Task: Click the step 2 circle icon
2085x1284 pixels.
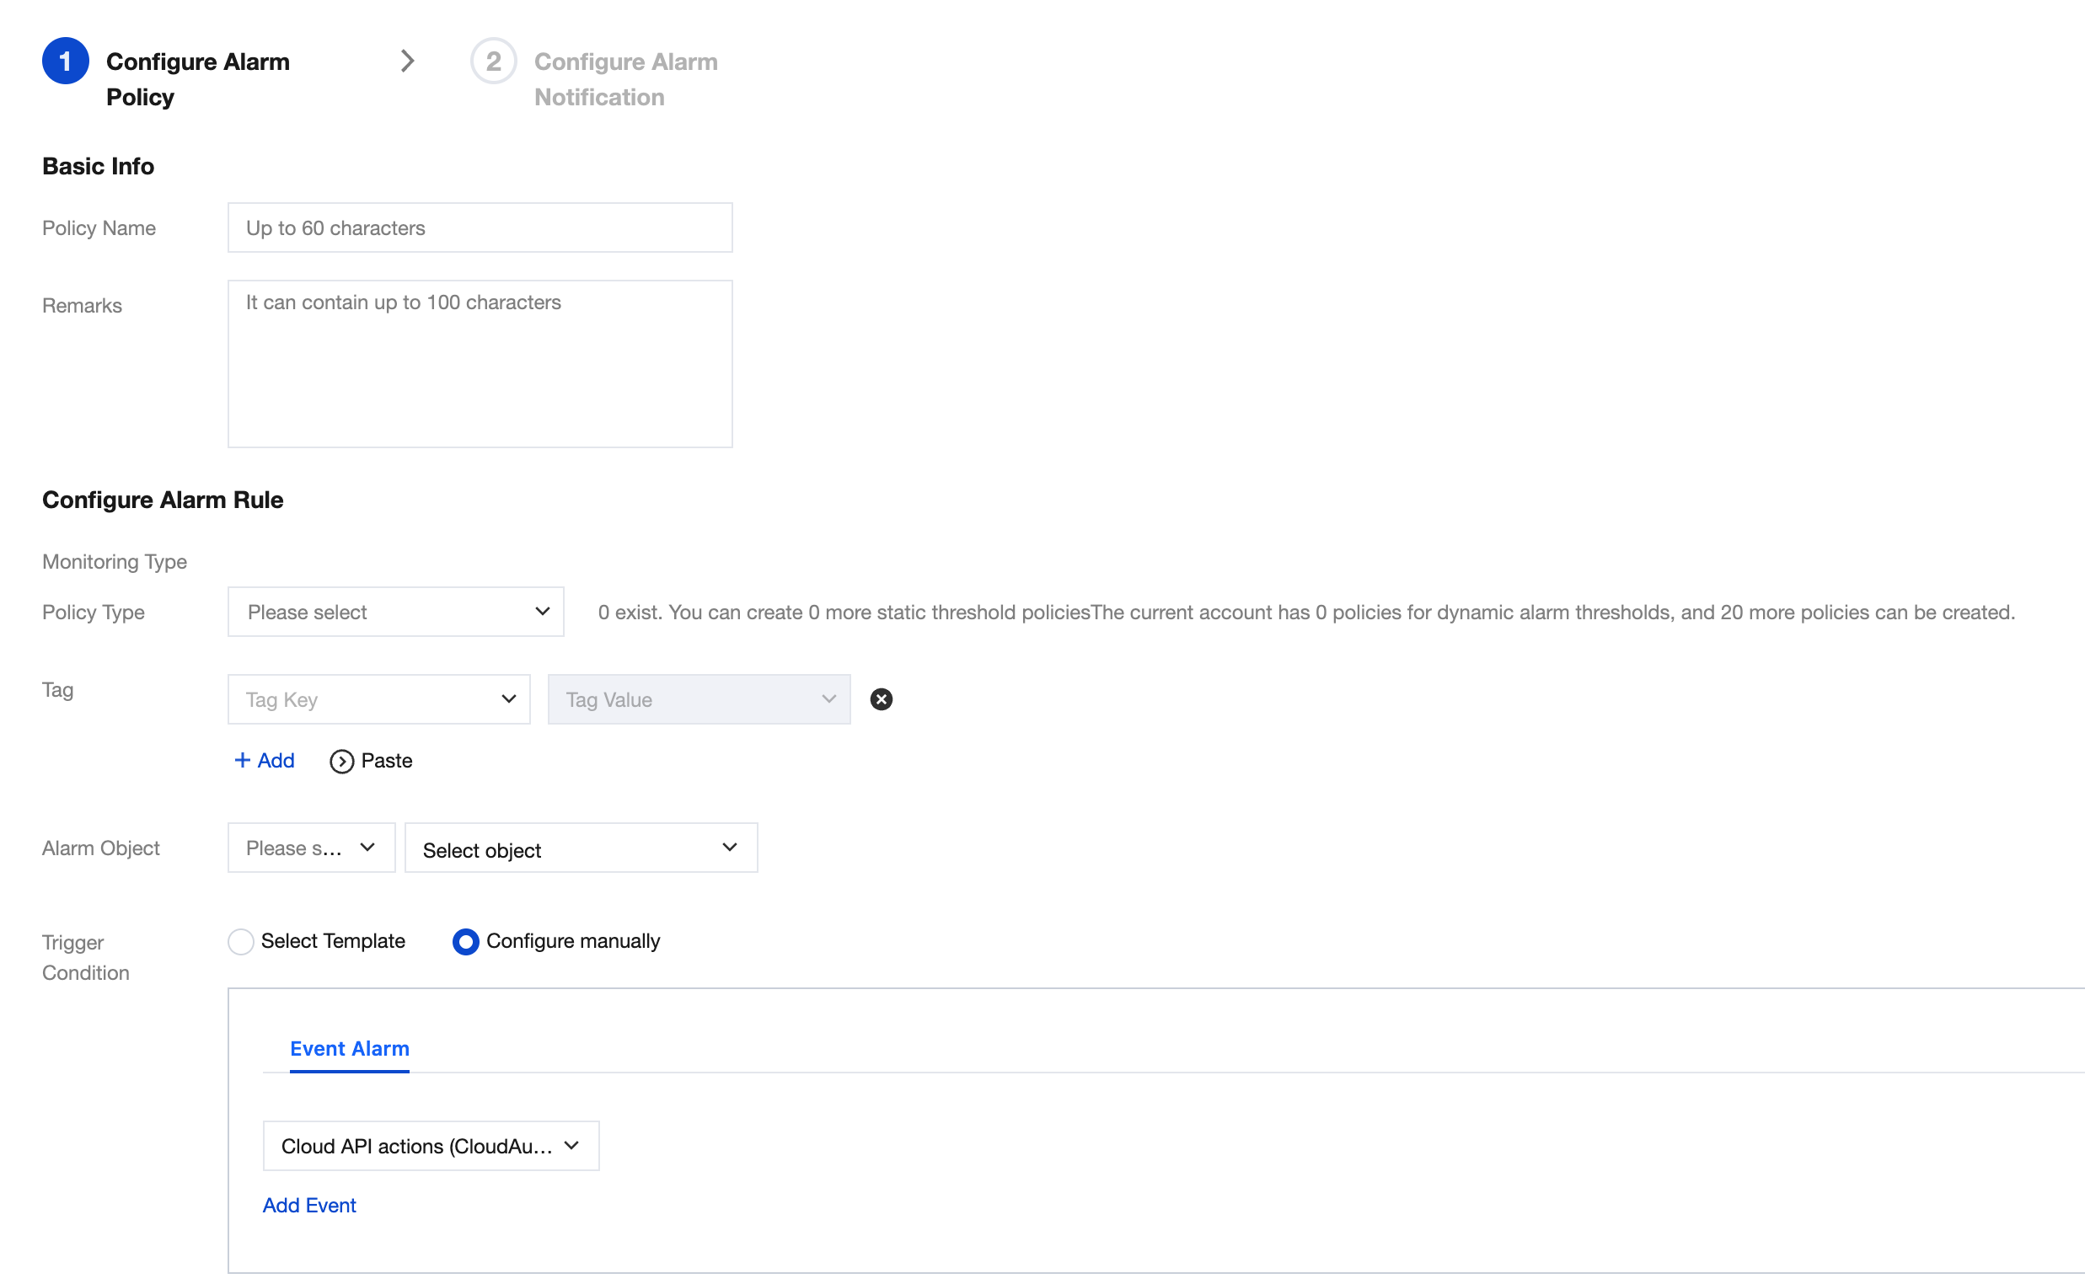Action: coord(493,62)
